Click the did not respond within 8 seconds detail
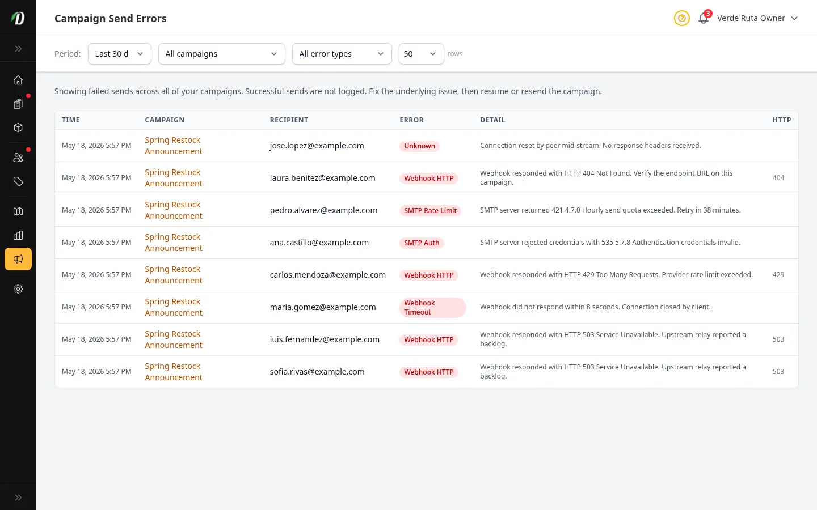The width and height of the screenshot is (817, 510). (595, 307)
